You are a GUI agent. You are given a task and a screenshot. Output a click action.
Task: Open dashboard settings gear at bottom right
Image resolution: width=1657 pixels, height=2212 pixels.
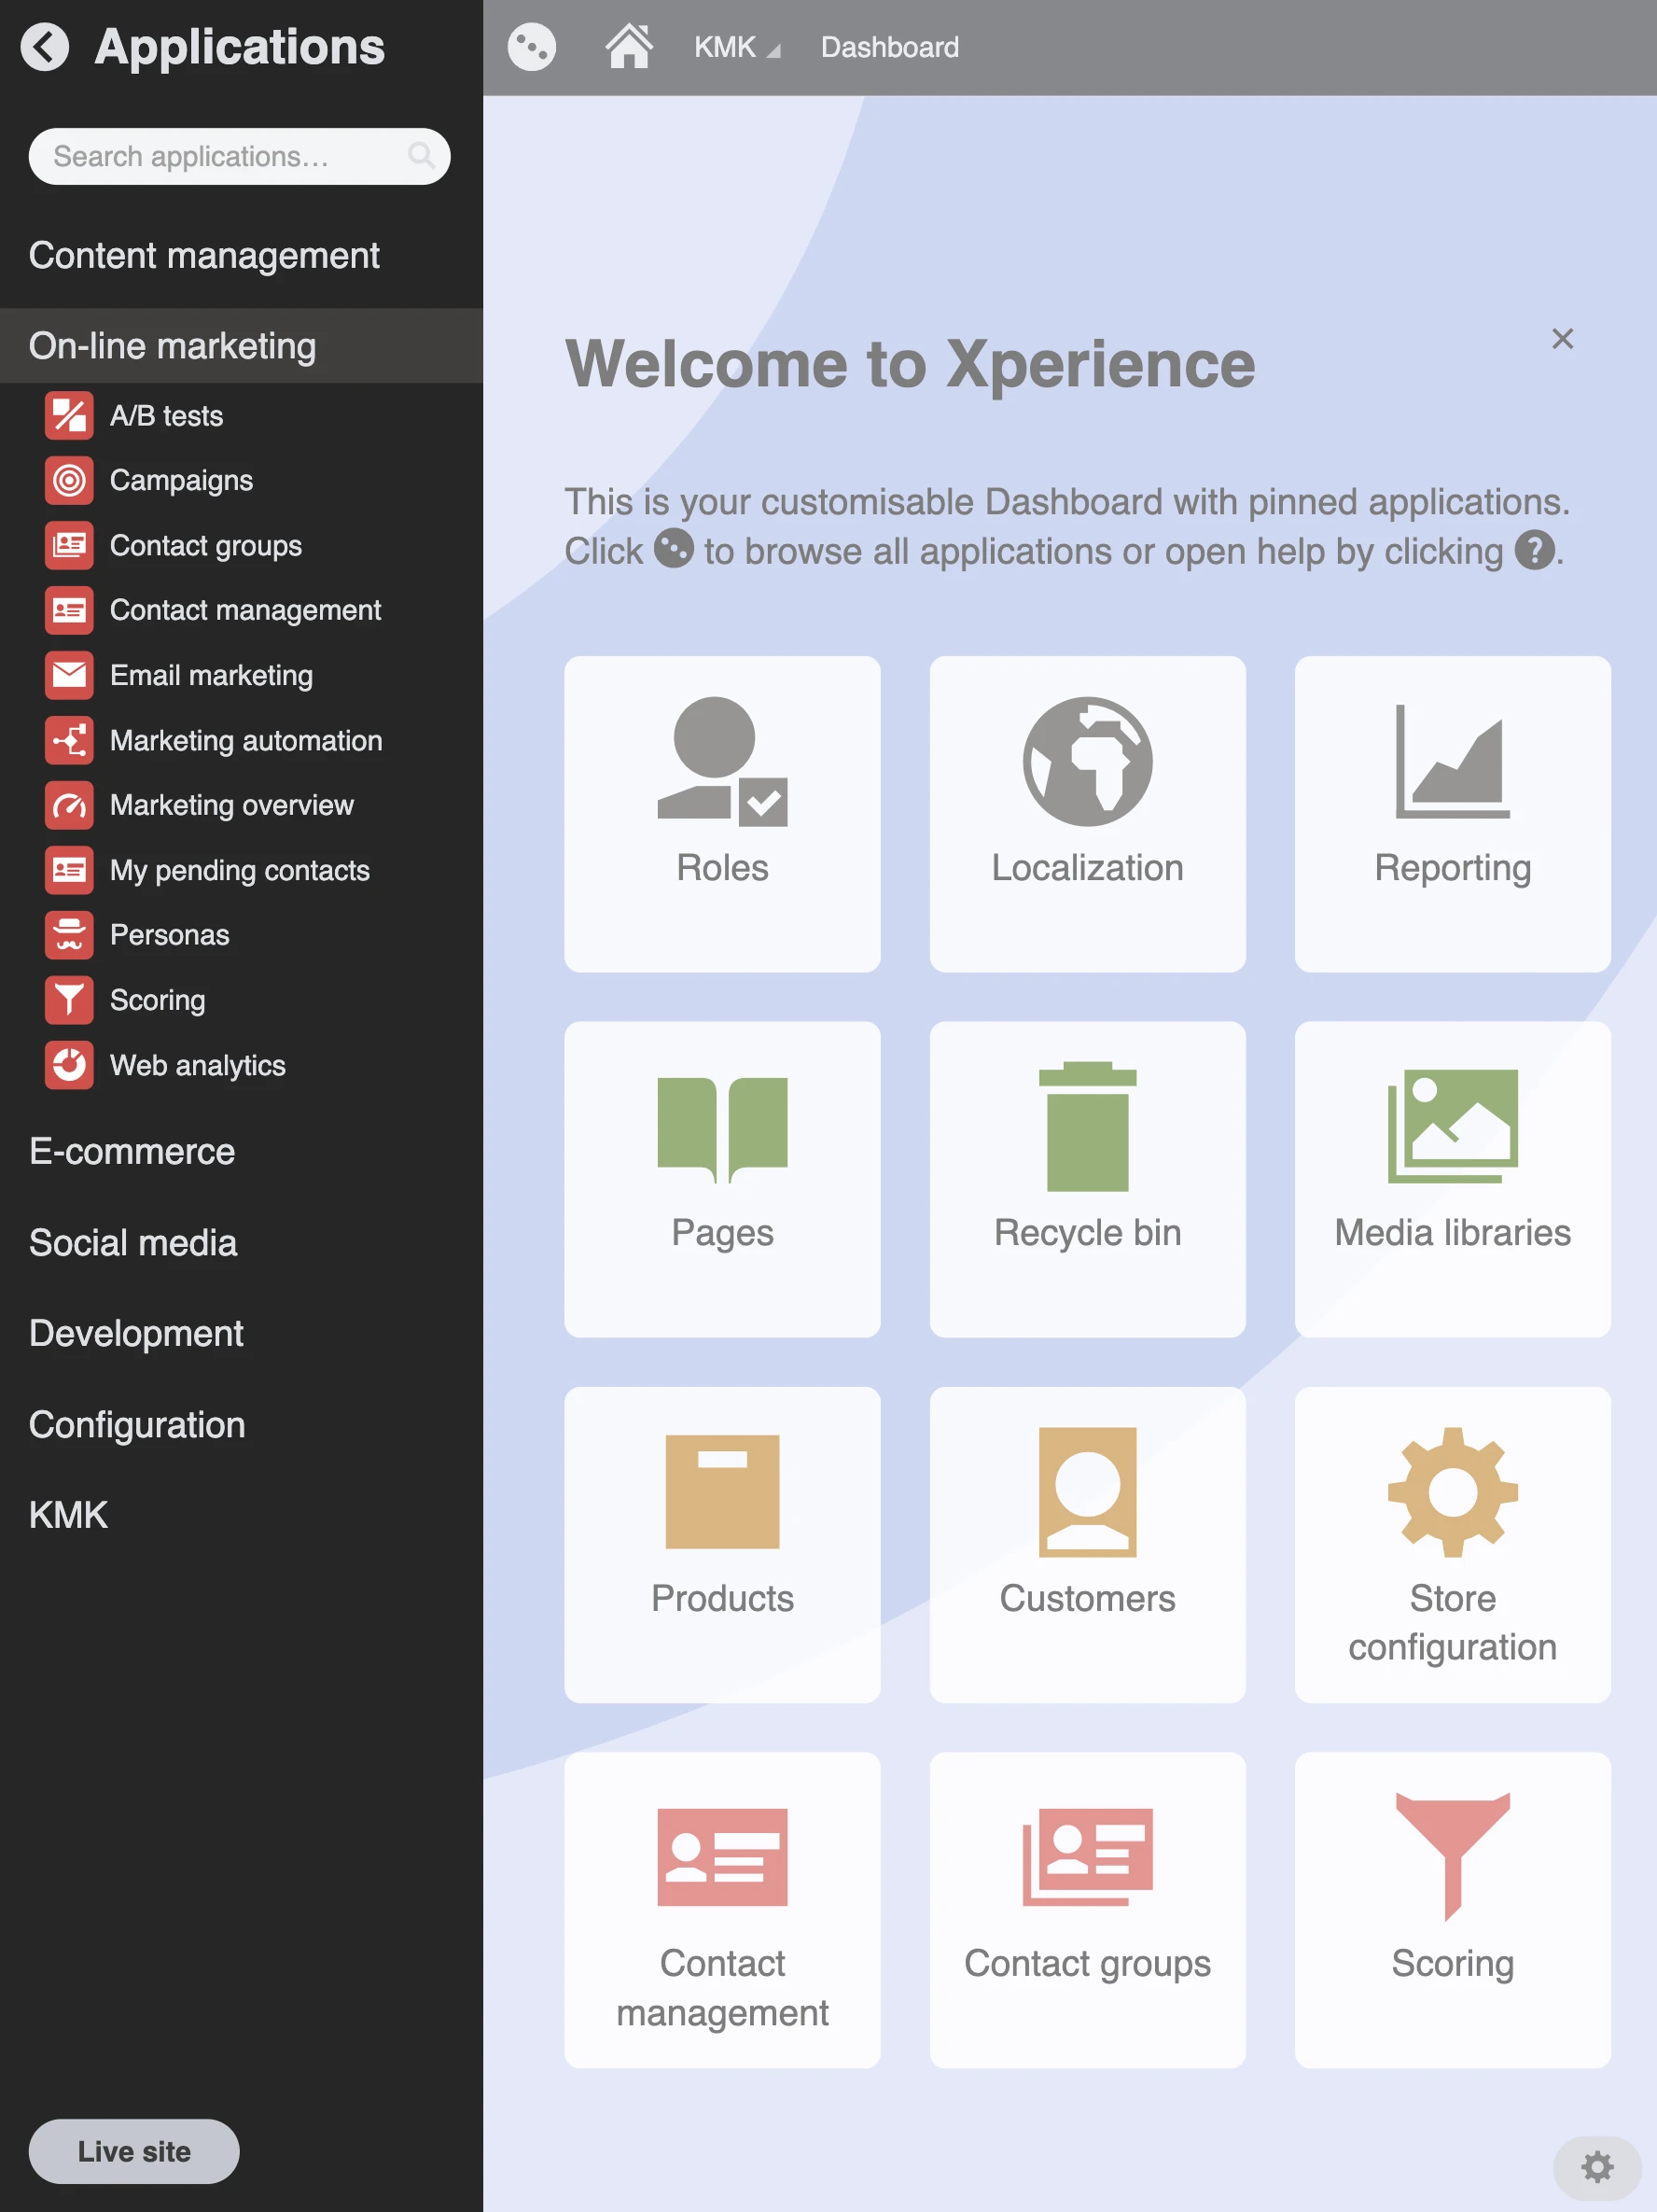[x=1596, y=2166]
